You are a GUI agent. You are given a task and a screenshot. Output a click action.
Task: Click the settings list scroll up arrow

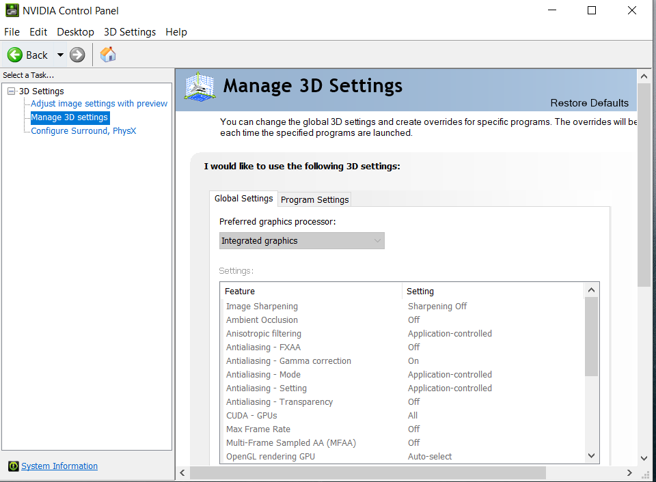[591, 290]
